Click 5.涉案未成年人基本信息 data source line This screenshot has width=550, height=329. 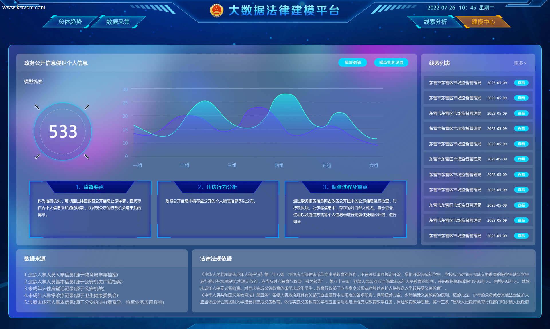94,302
